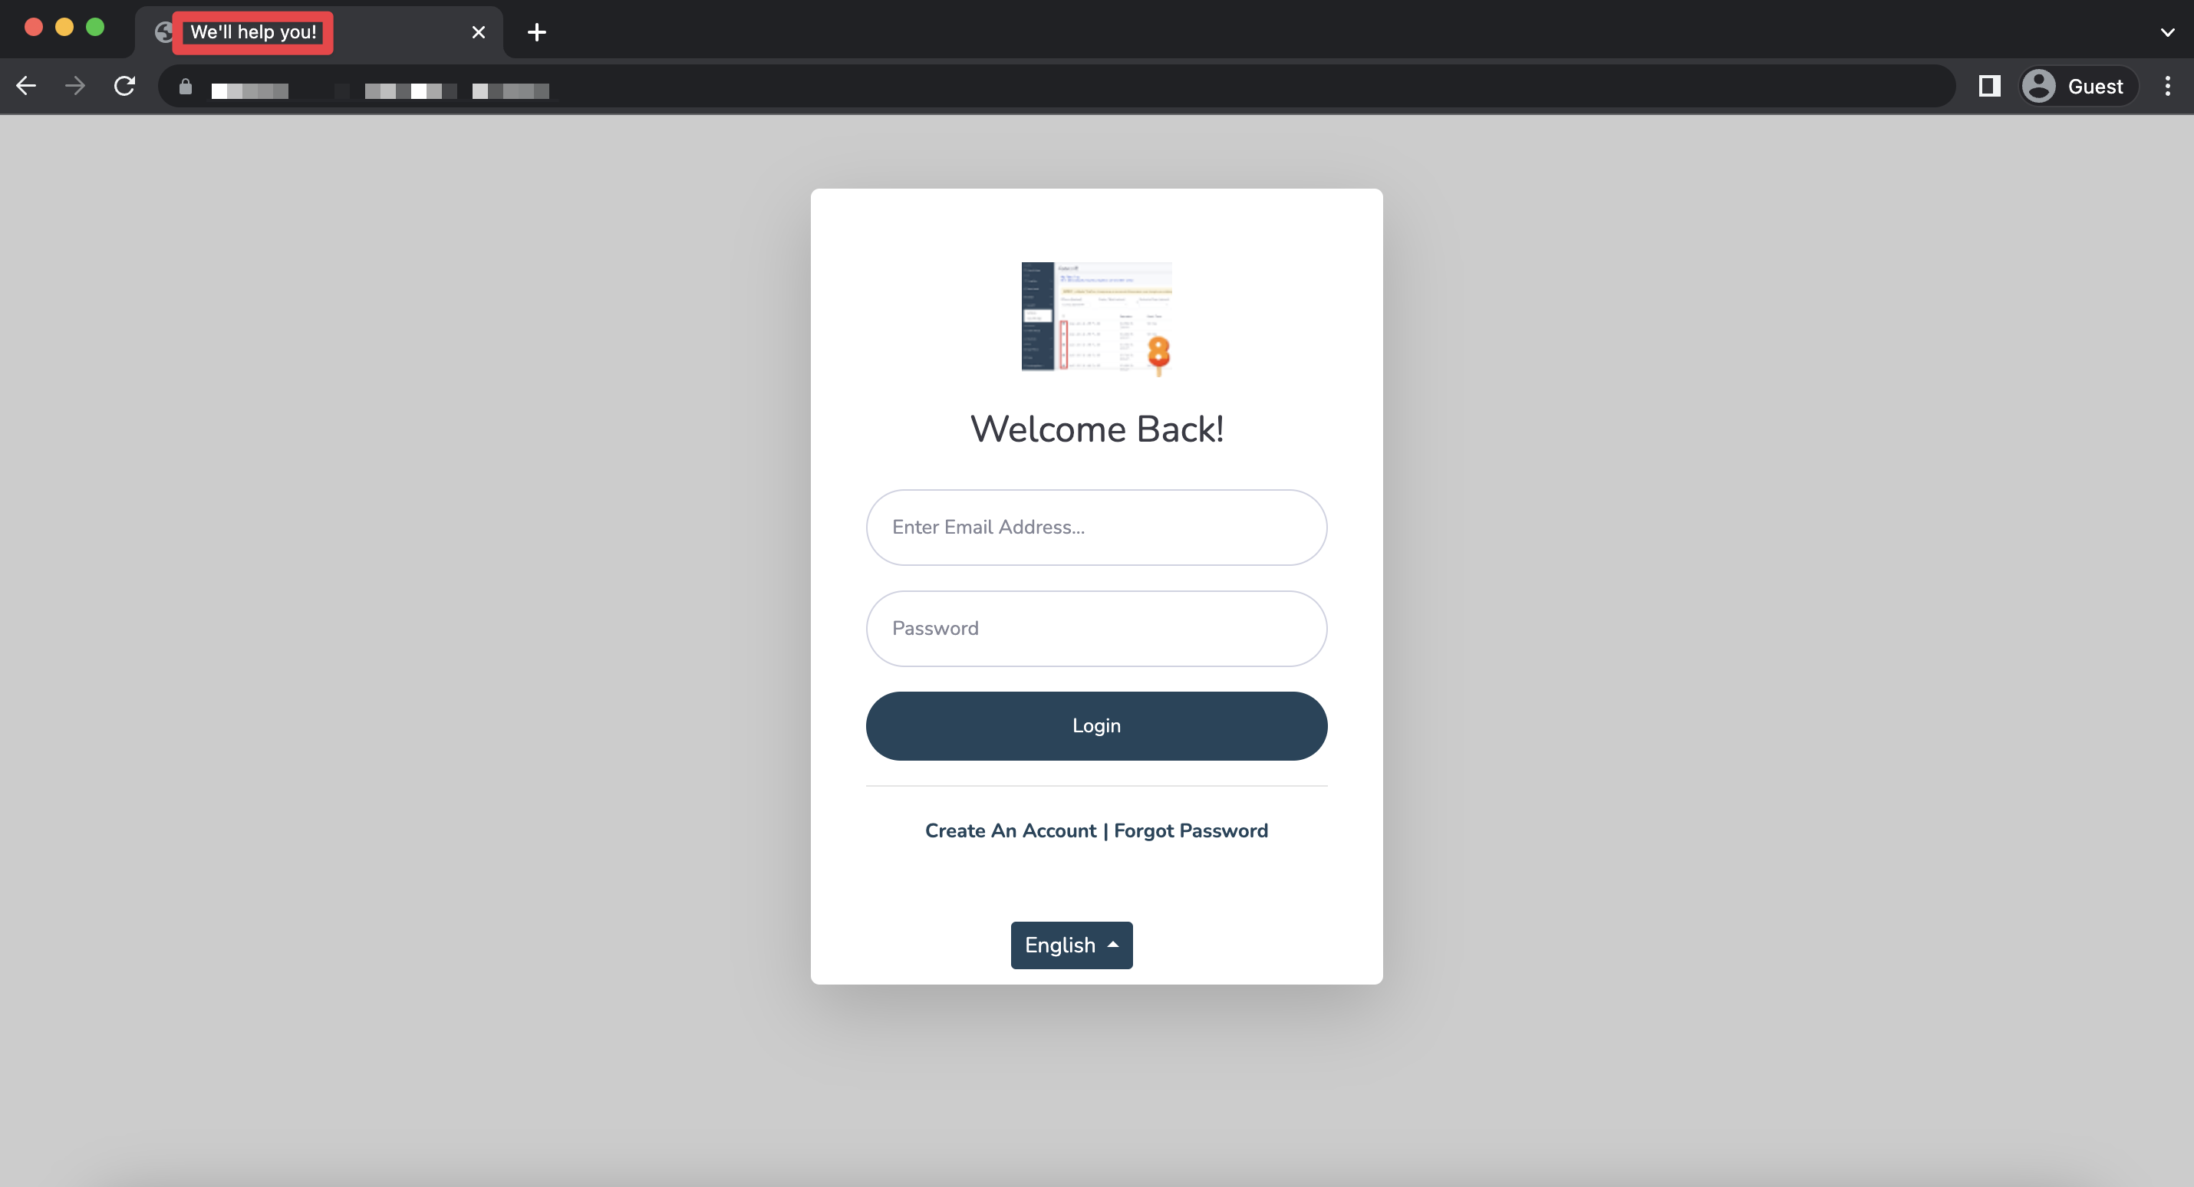Click into the Password field
Image resolution: width=2194 pixels, height=1187 pixels.
pos(1096,629)
